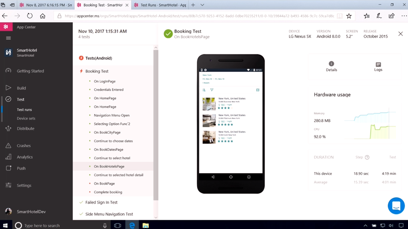Open the Details panel icon
408x229 pixels.
(x=331, y=64)
